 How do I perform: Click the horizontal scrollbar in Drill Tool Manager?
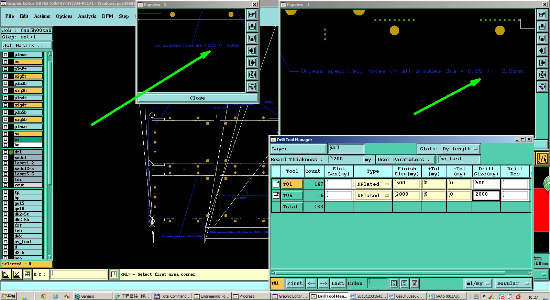(401, 273)
